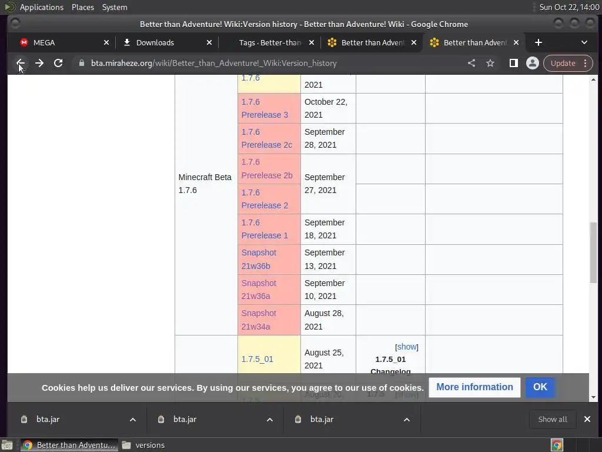This screenshot has width=602, height=452.
Task: Click the clock showing Sun Oct 22
Action: (x=569, y=7)
